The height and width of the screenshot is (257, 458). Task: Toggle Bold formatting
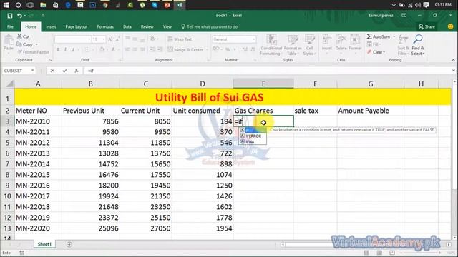point(58,49)
